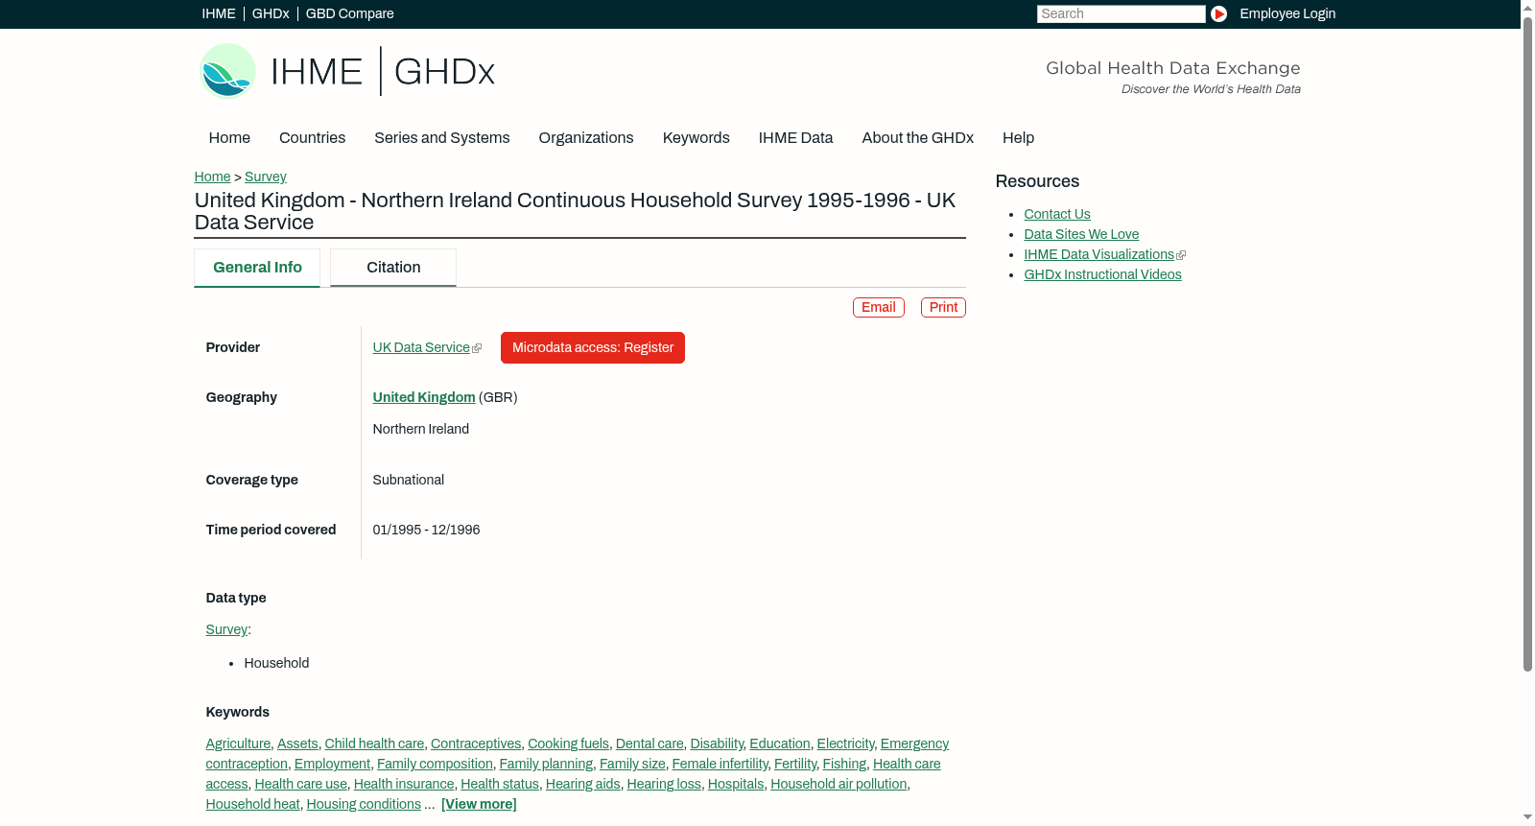This screenshot has height=826, width=1535.
Task: Open GBD Compare in top bar
Action: point(350,13)
